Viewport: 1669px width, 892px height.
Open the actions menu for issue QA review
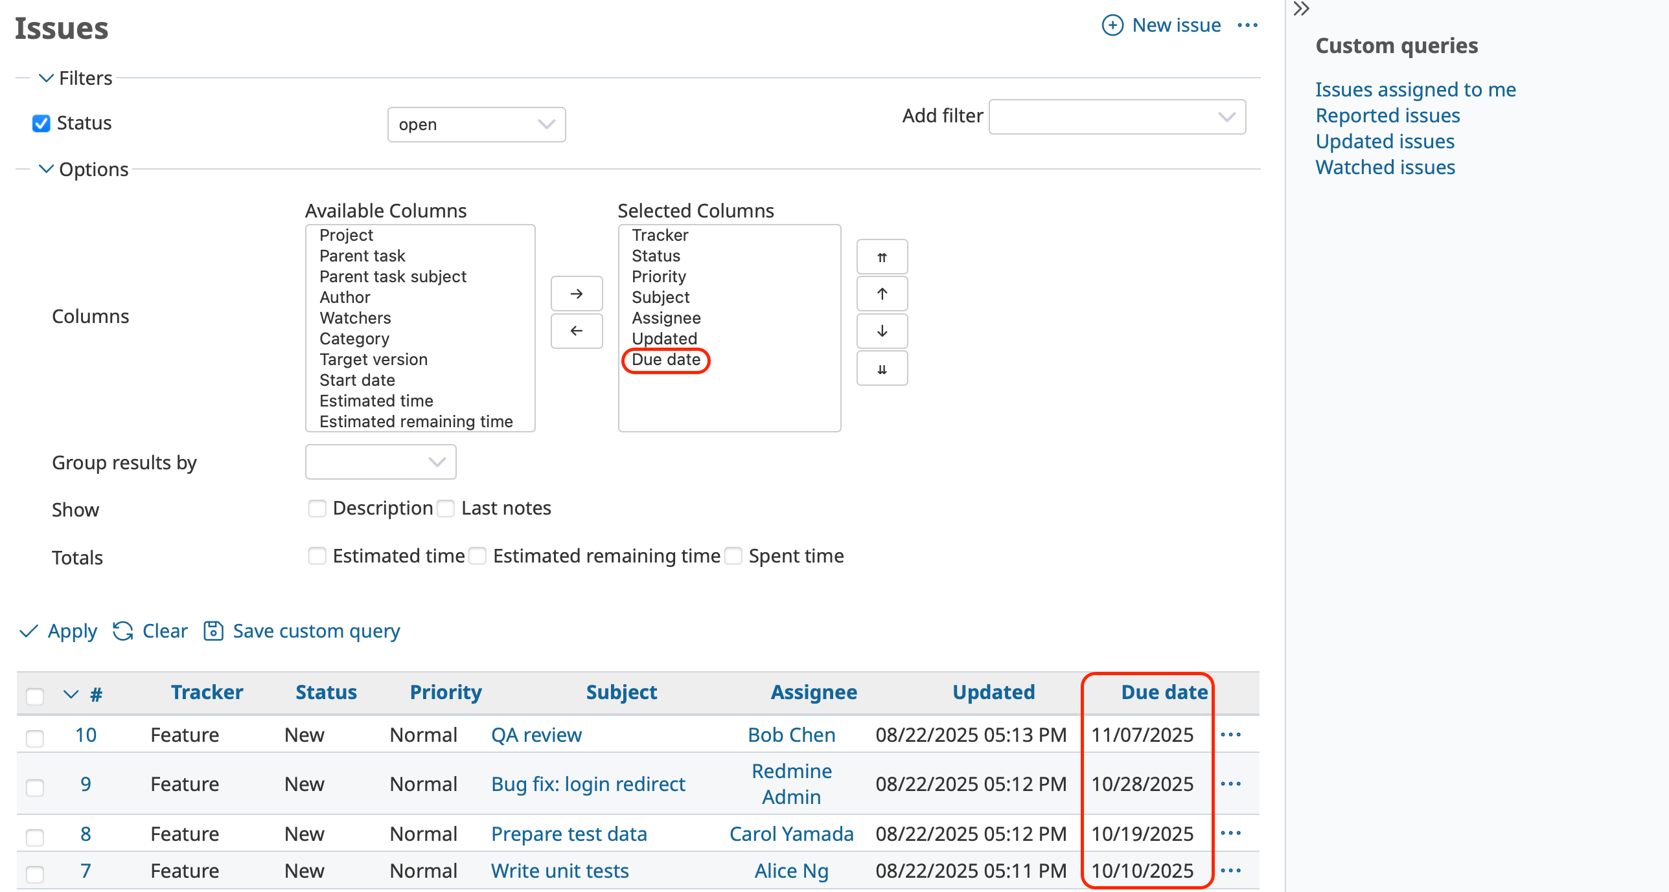[1231, 735]
